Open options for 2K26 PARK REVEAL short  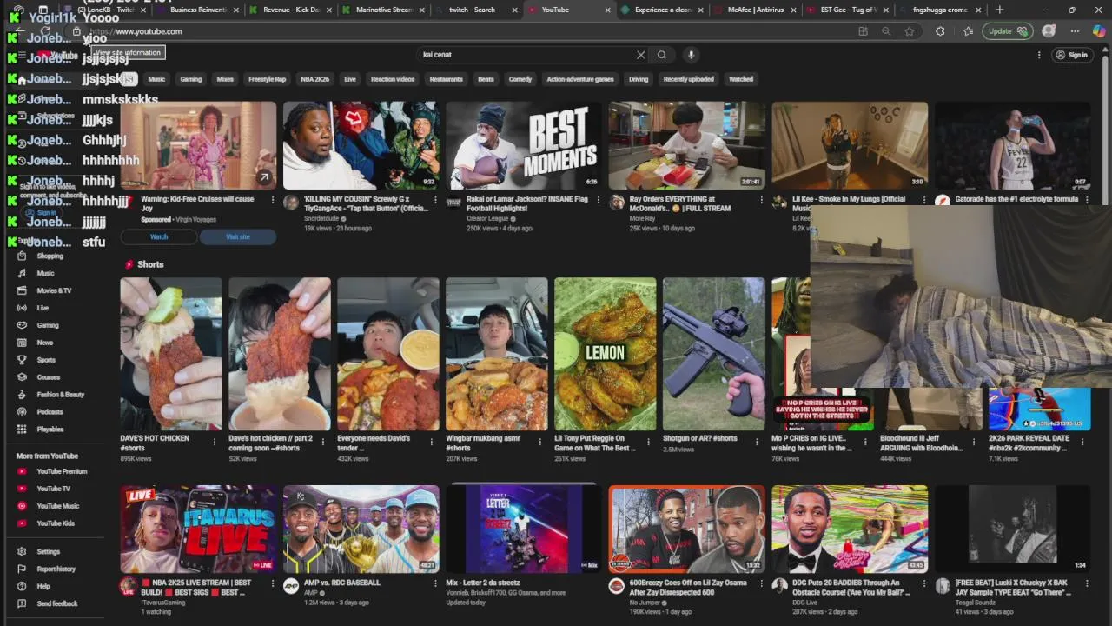1083,442
